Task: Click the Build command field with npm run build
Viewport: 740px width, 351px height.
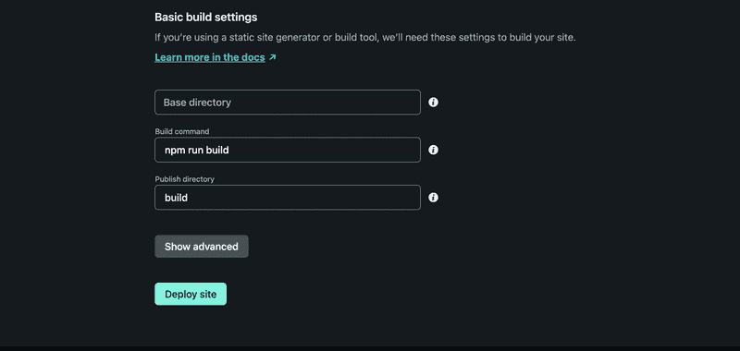Action: 288,150
